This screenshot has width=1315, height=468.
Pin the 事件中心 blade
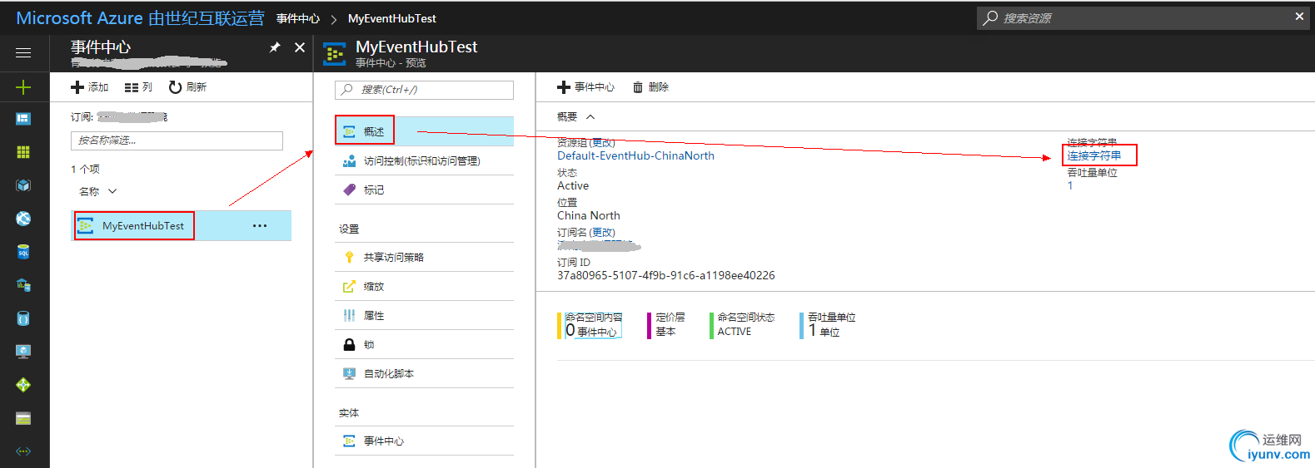(275, 47)
